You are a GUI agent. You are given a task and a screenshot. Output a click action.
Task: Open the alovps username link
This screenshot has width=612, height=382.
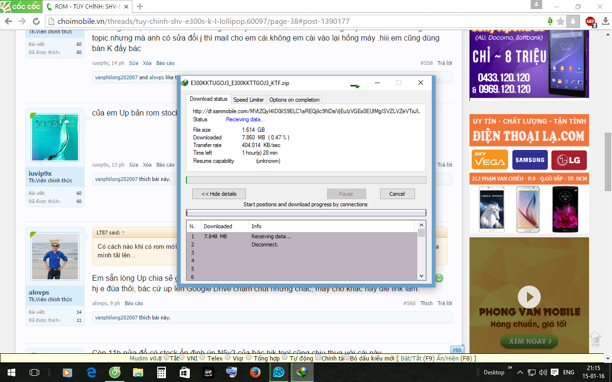click(x=39, y=292)
